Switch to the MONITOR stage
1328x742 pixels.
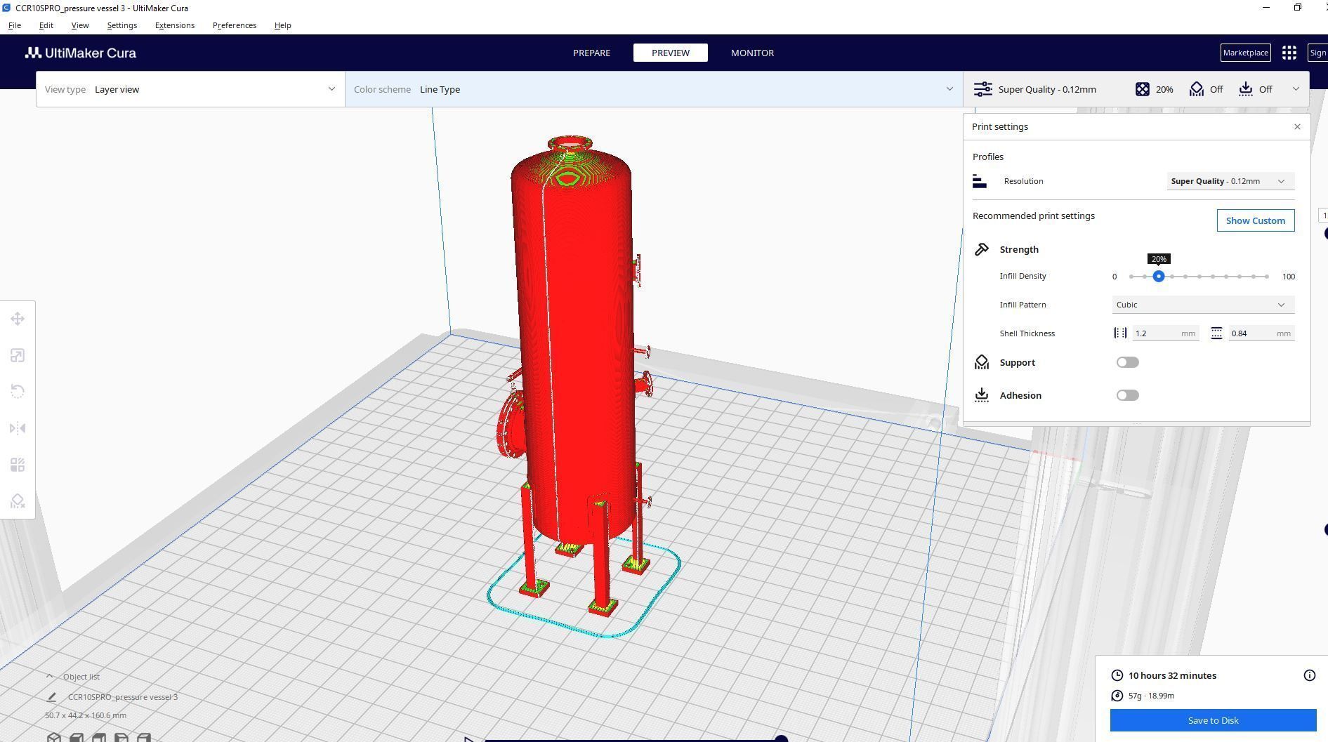(x=752, y=53)
